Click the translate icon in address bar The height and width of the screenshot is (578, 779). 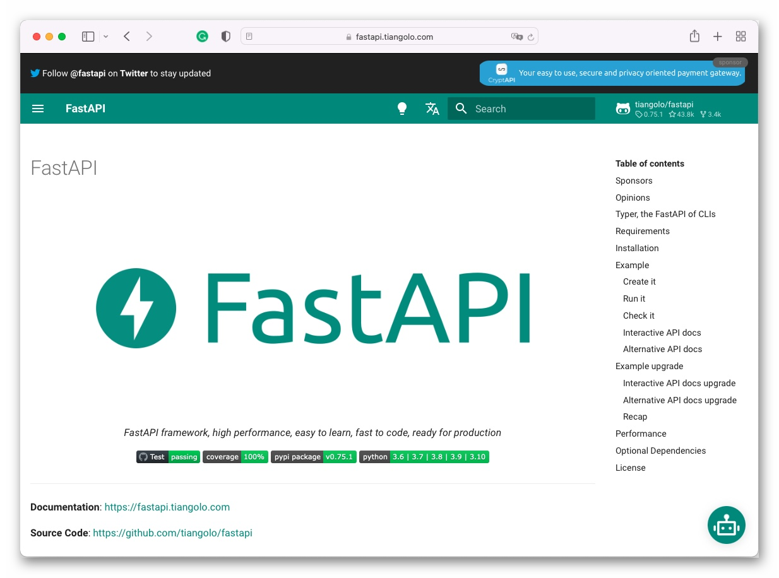click(x=516, y=37)
